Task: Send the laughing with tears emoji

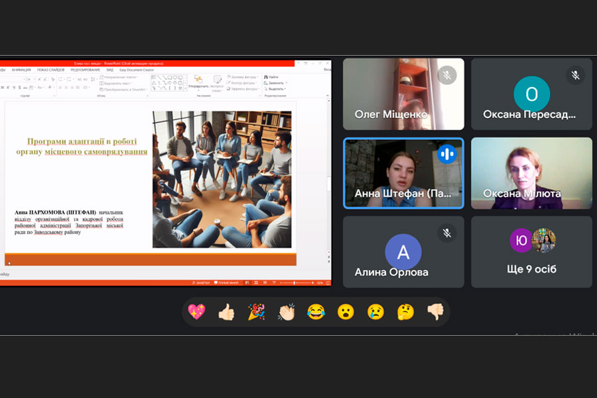Action: (316, 312)
